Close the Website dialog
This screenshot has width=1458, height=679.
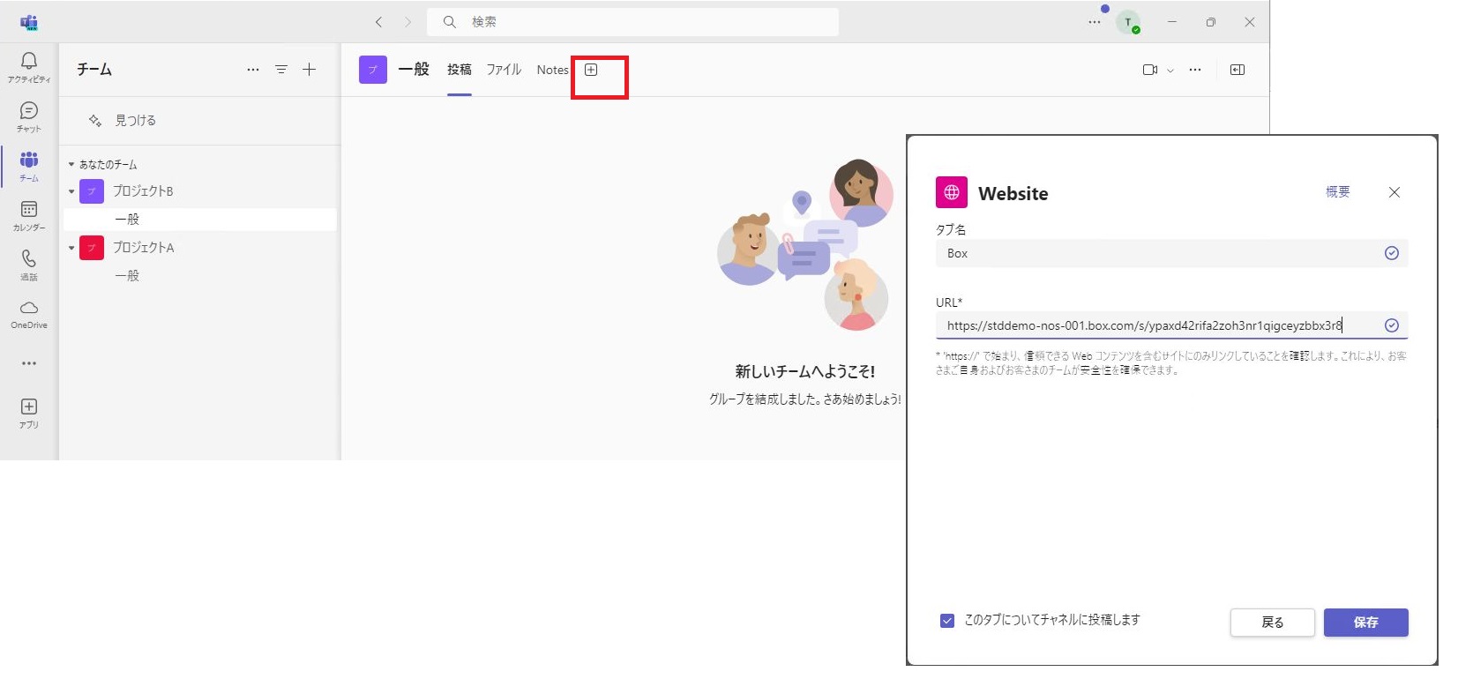pyautogui.click(x=1394, y=192)
